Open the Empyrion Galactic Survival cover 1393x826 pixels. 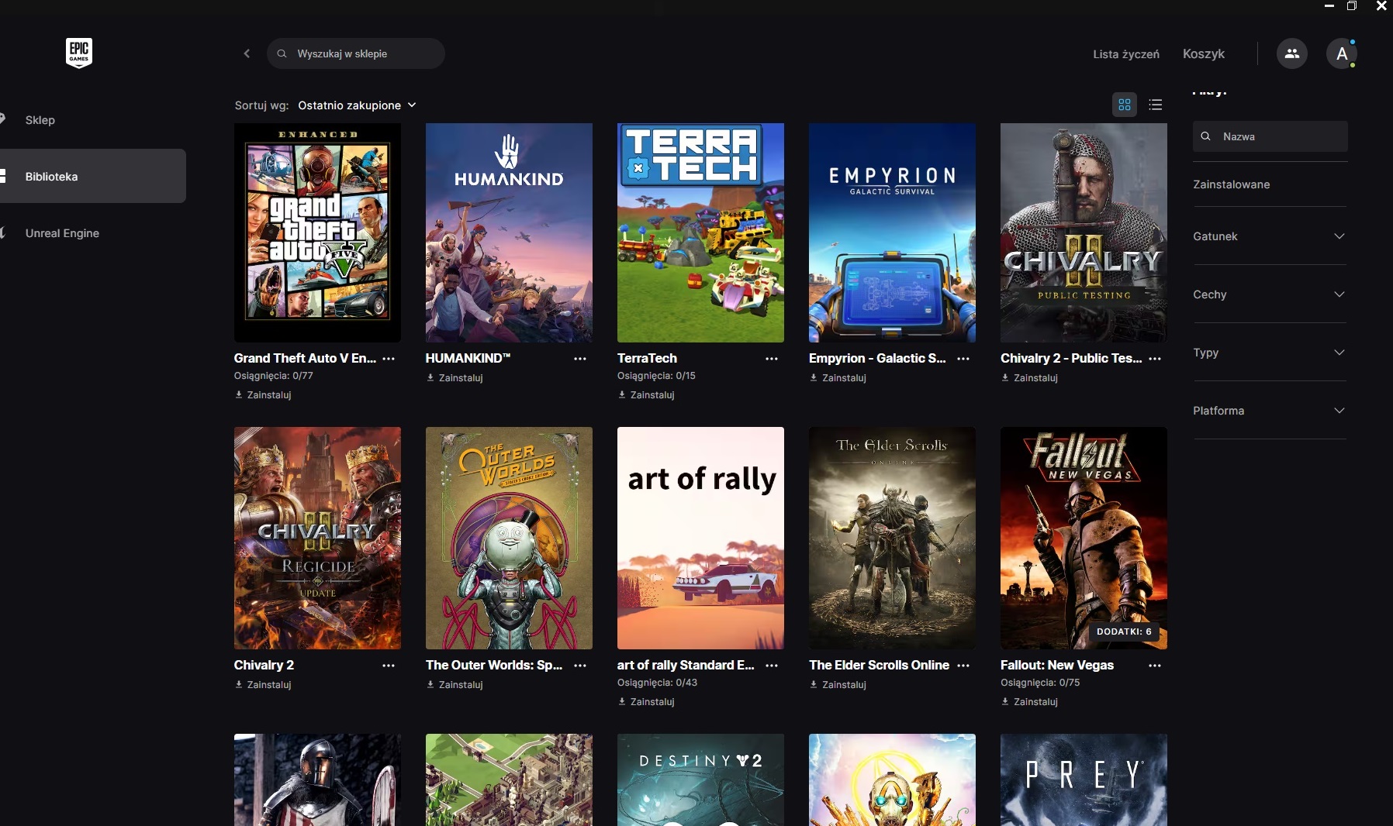pos(892,232)
